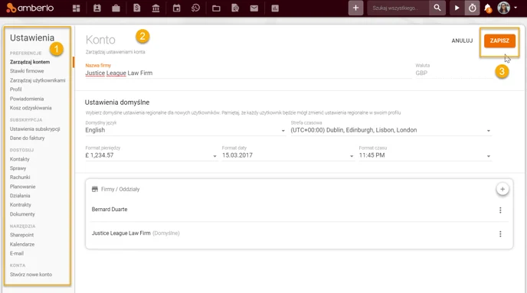Viewport: 527px width, 293px height.
Task: Click the store icon beside Firmy / Oddziały
Action: click(95, 189)
